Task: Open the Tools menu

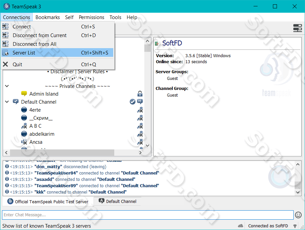Action: pyautogui.click(x=115, y=17)
